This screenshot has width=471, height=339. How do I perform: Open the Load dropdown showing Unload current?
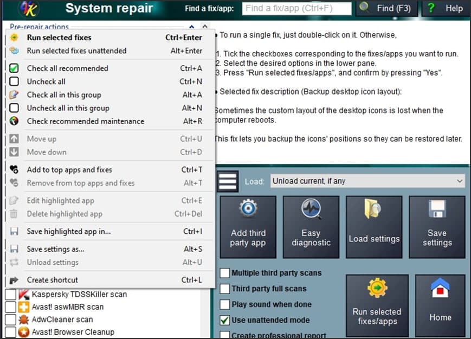pyautogui.click(x=367, y=181)
